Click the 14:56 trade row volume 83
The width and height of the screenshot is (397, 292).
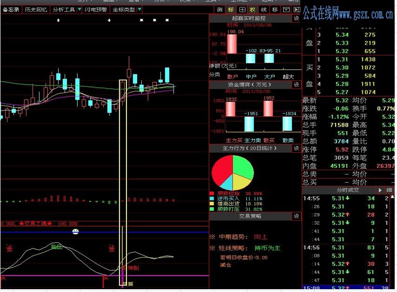[371, 248]
